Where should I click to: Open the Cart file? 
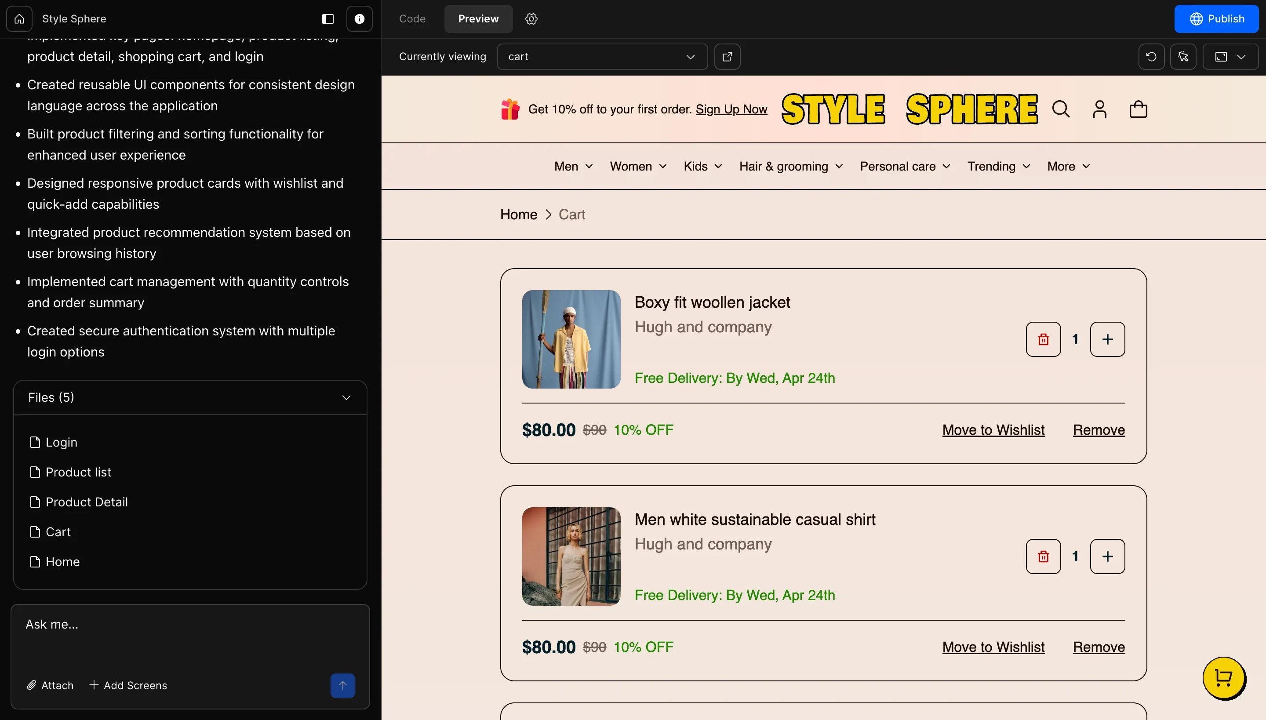50,532
